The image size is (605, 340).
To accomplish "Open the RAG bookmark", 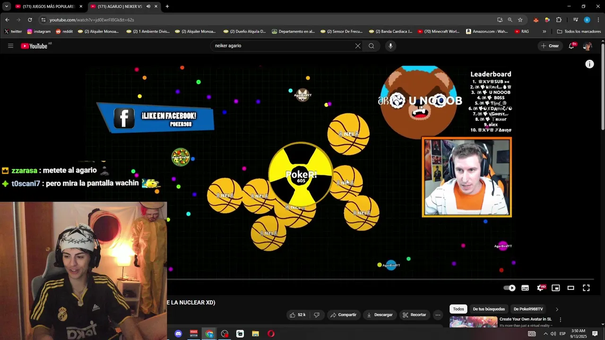I will click(x=522, y=32).
